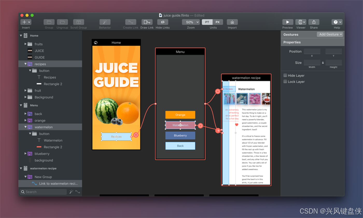
Task: Expand the fruits folder
Action: [x=25, y=44]
